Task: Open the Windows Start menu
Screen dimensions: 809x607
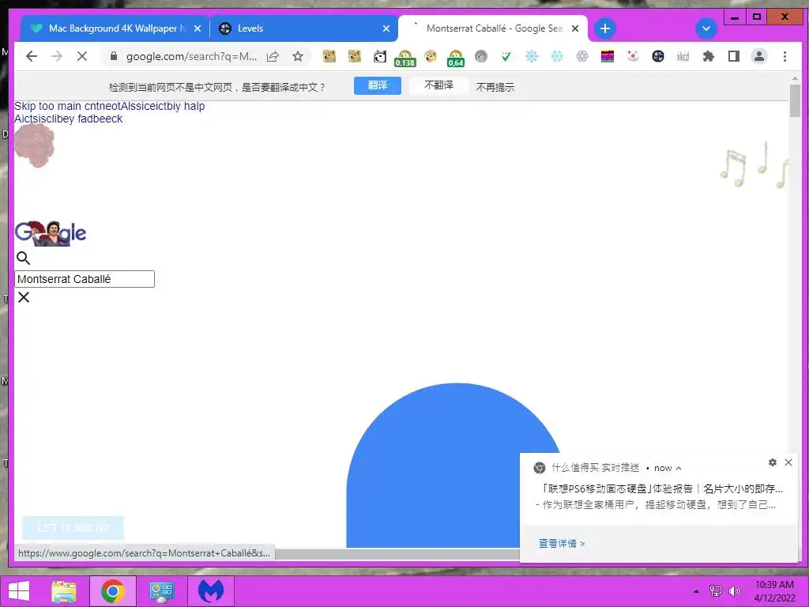Action: tap(19, 591)
